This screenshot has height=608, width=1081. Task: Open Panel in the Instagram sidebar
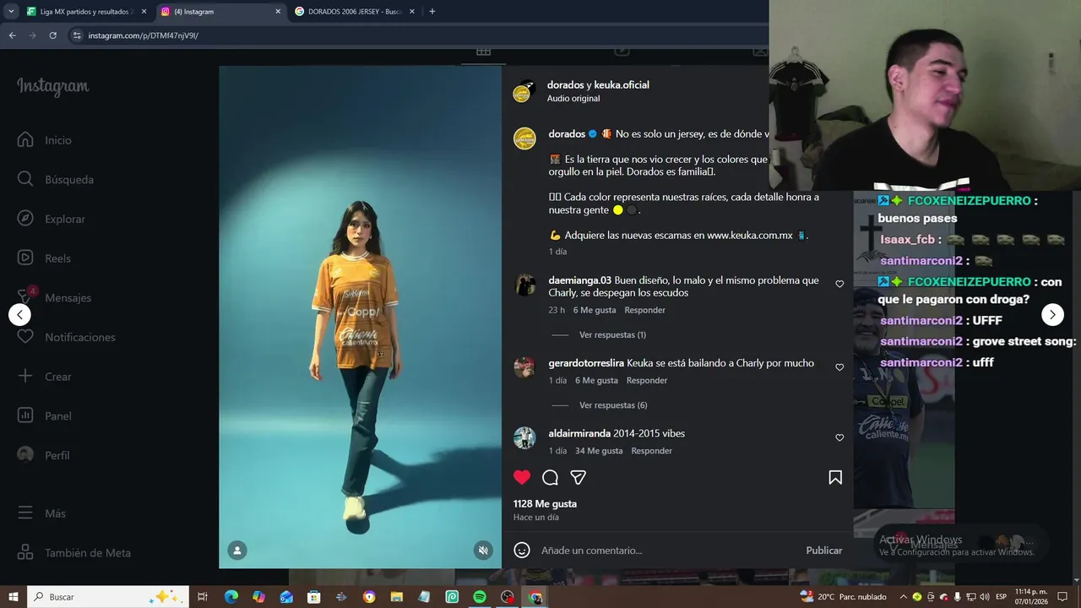click(x=45, y=415)
